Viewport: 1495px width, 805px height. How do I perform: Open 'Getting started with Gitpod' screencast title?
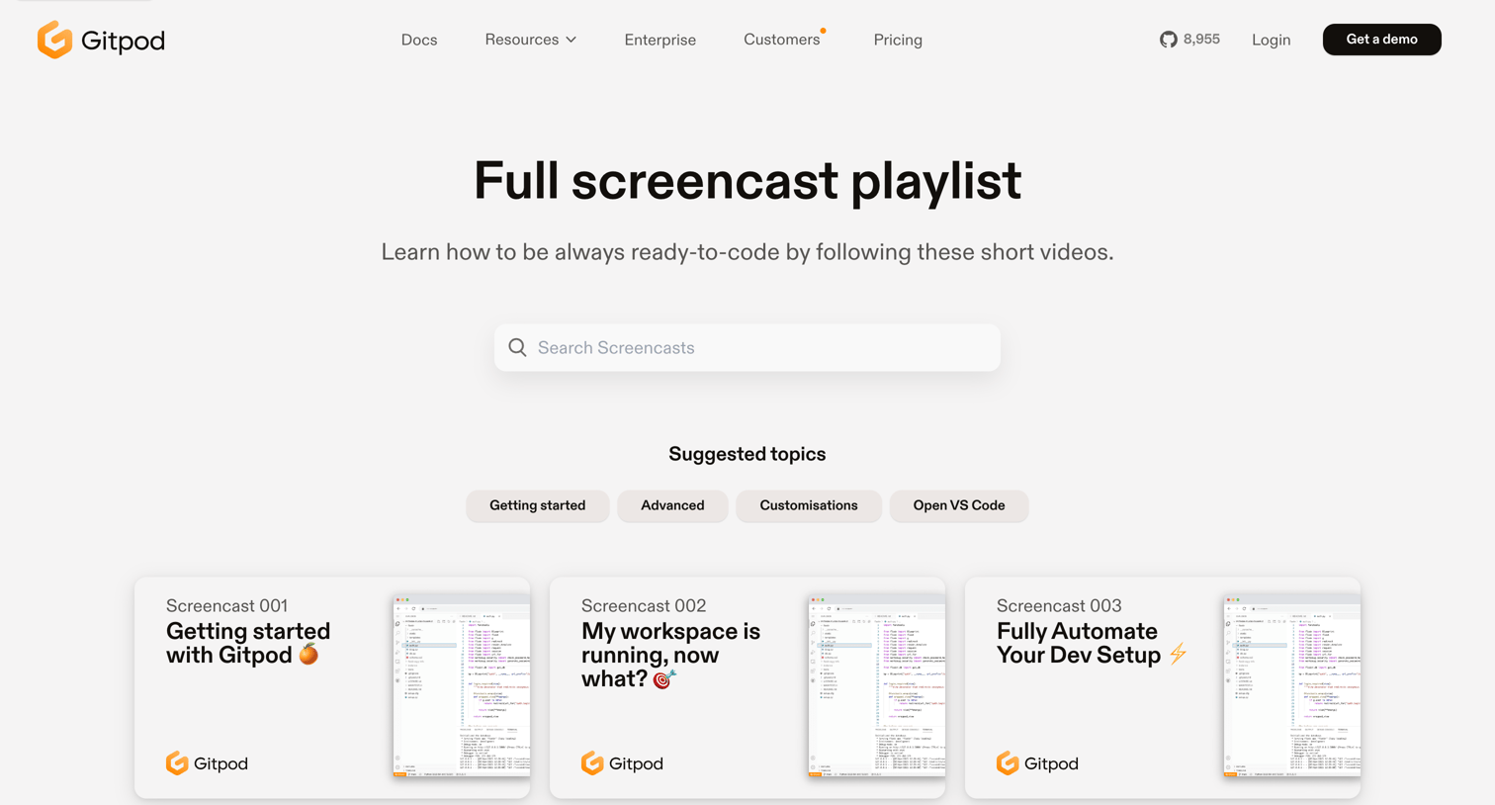[x=248, y=643]
